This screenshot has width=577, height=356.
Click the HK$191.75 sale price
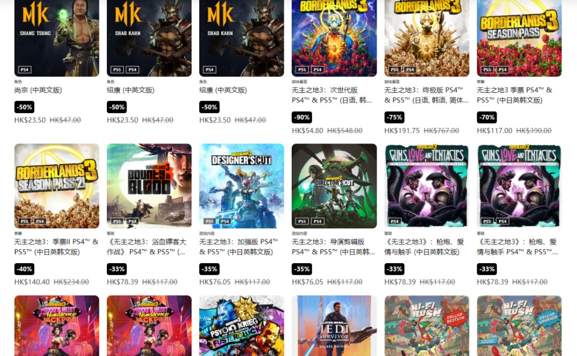pos(402,131)
